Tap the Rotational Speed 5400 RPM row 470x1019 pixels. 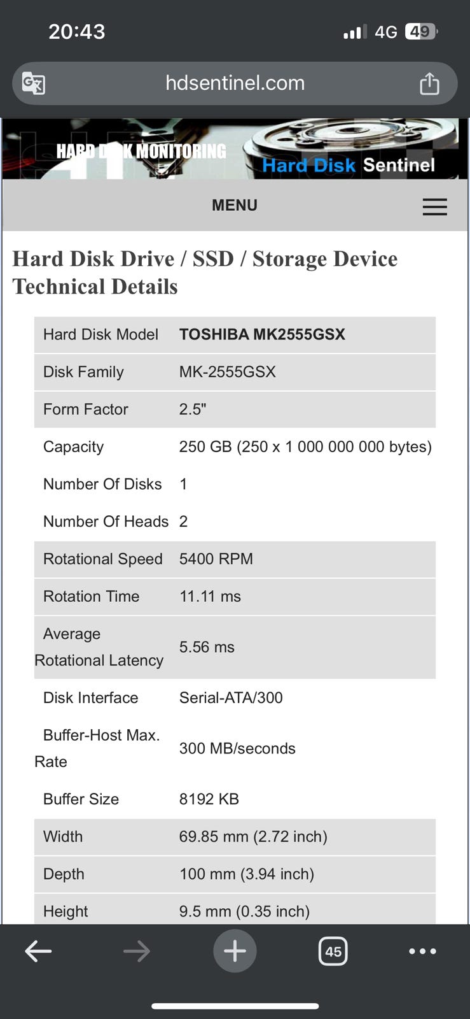click(235, 559)
